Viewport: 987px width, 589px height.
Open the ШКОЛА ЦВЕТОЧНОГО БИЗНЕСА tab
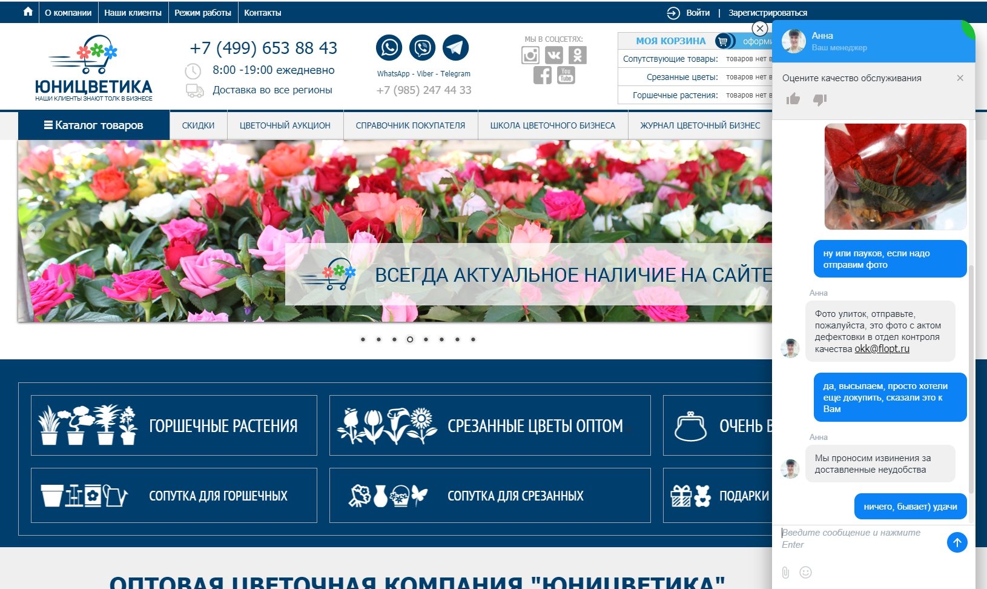[553, 125]
